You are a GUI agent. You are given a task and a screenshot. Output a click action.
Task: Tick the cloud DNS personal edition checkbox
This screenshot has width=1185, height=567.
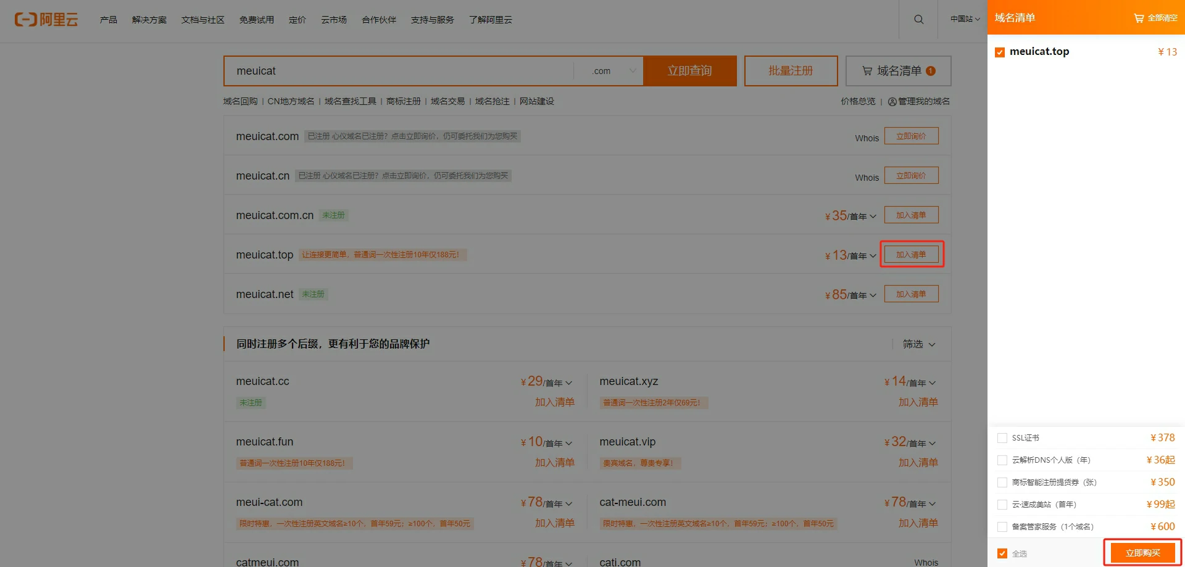[x=1002, y=460]
